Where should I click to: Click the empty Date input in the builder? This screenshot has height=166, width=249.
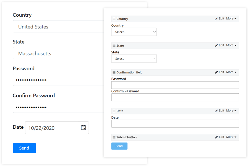pyautogui.click(x=175, y=123)
